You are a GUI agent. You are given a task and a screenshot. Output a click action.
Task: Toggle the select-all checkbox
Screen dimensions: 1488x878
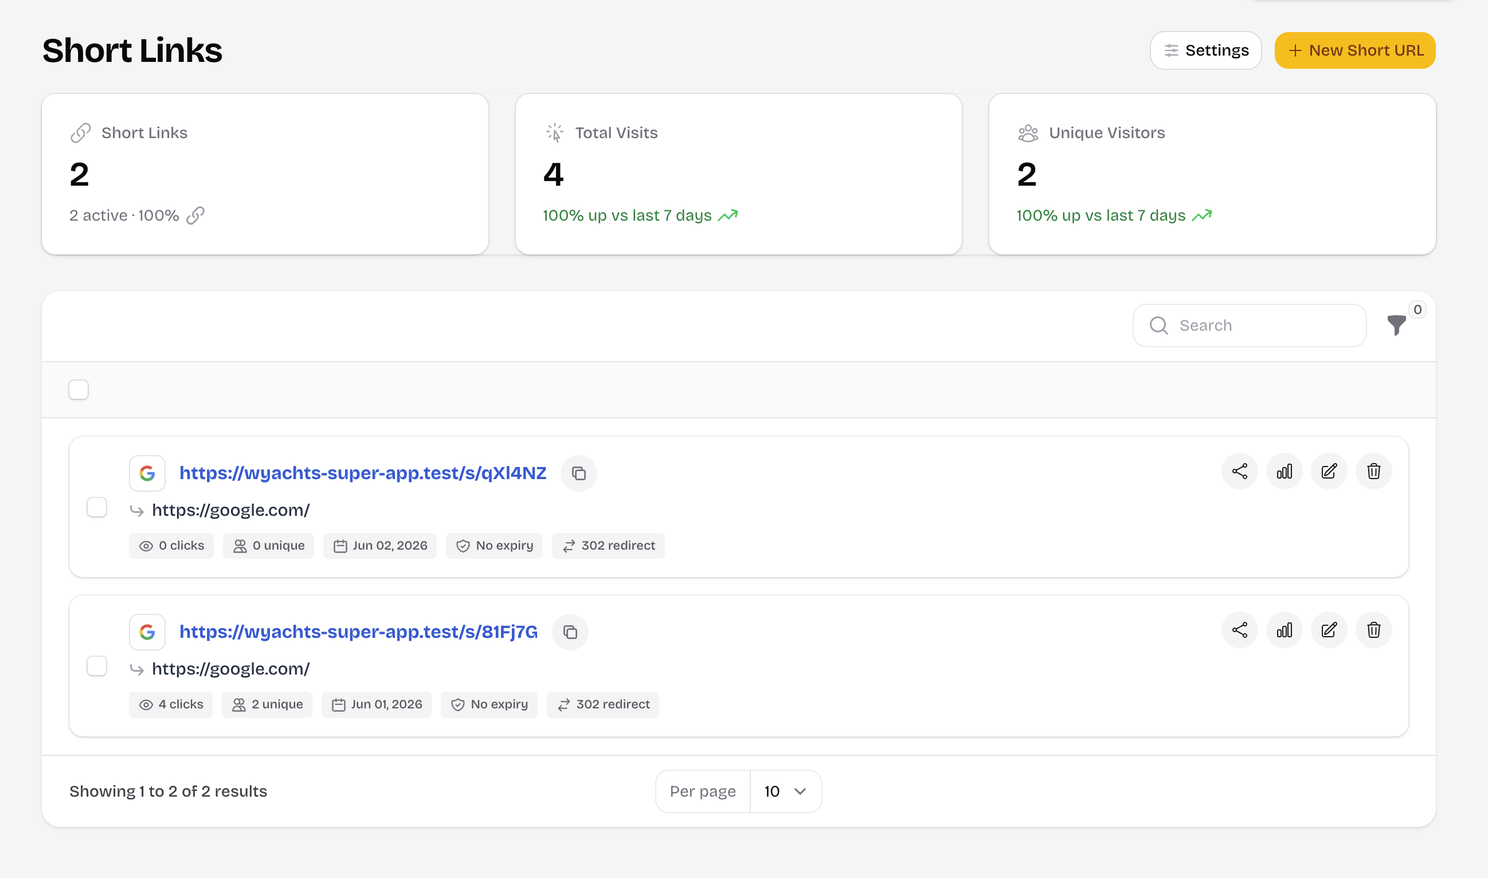(79, 390)
